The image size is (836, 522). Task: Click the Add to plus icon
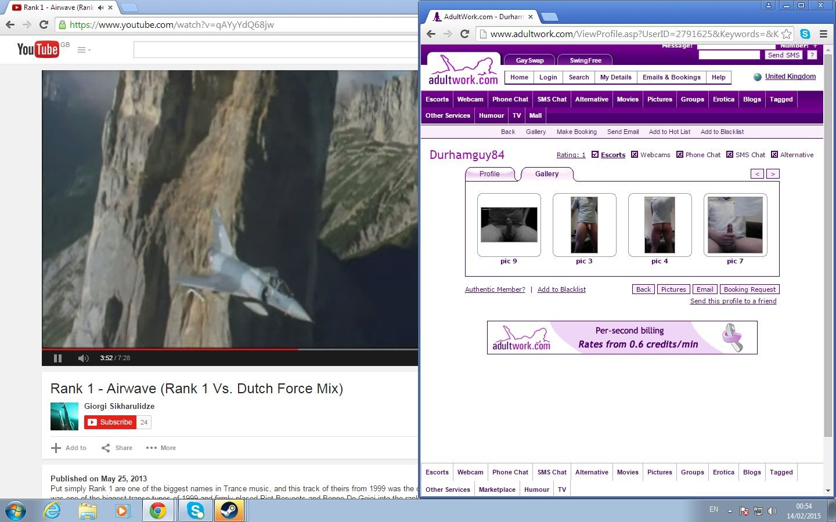(56, 448)
